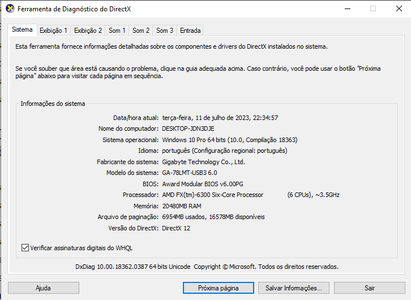
Task: Click the Data/hora atual label
Action: click(x=136, y=118)
